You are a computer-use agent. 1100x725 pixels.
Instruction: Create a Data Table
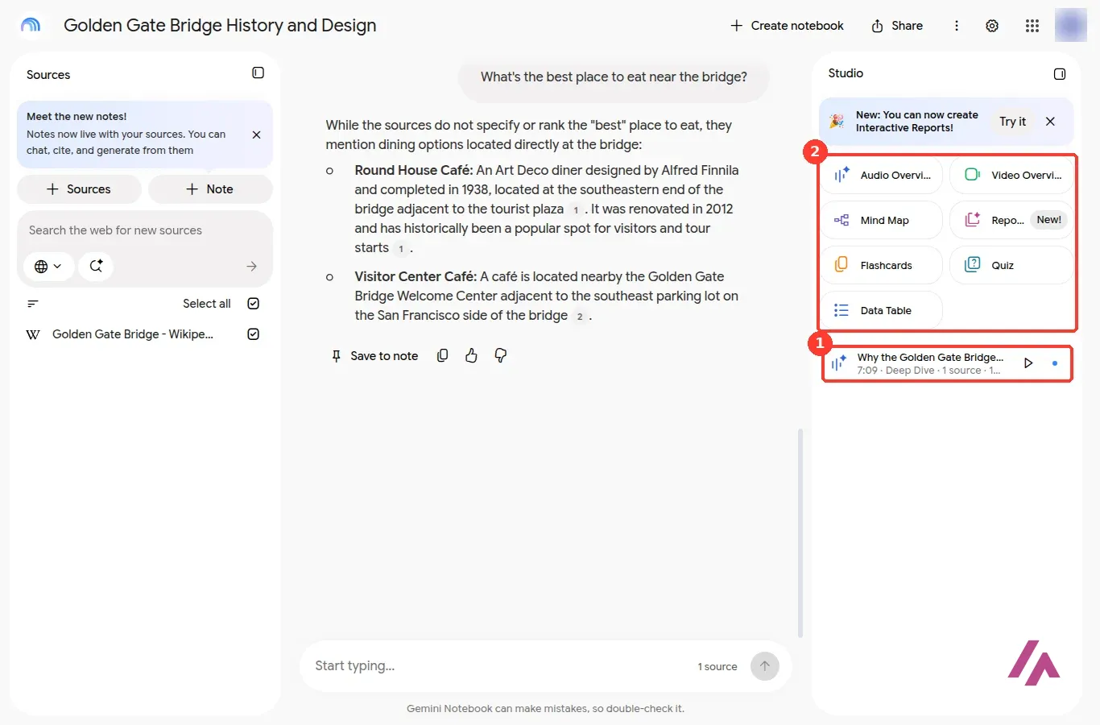(x=882, y=310)
